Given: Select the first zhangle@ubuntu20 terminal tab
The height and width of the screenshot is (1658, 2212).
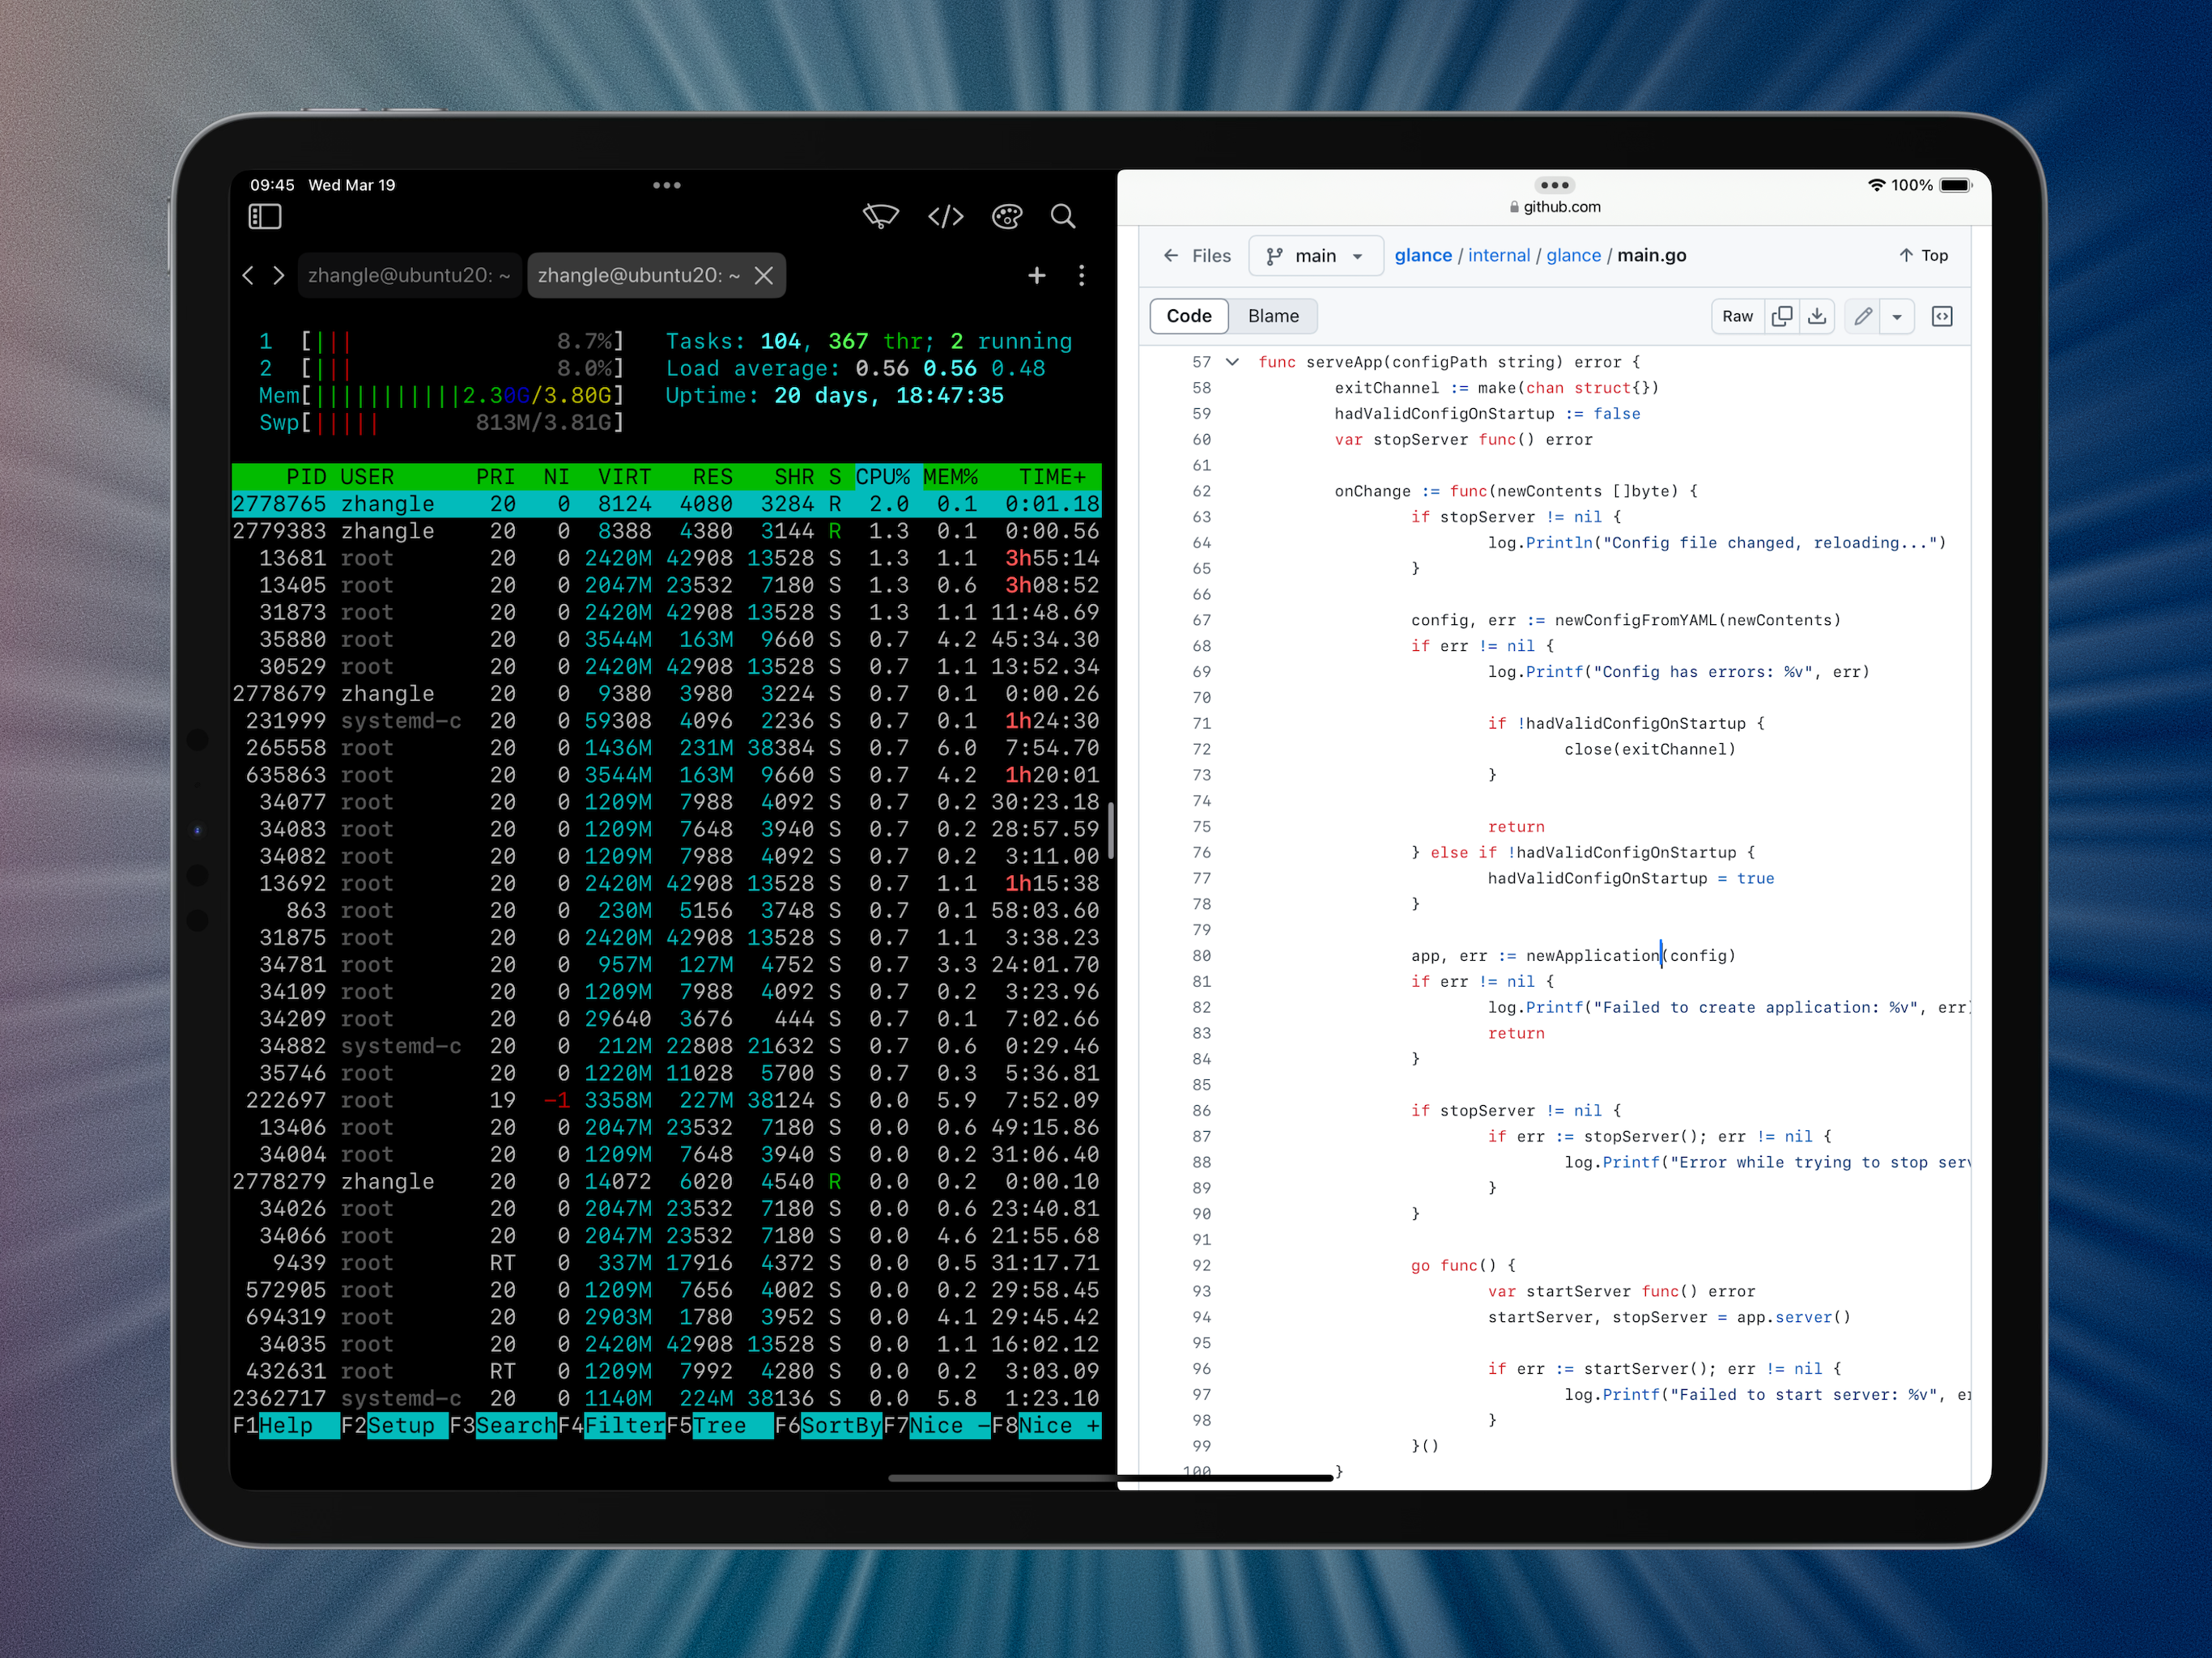Looking at the screenshot, I should point(409,275).
